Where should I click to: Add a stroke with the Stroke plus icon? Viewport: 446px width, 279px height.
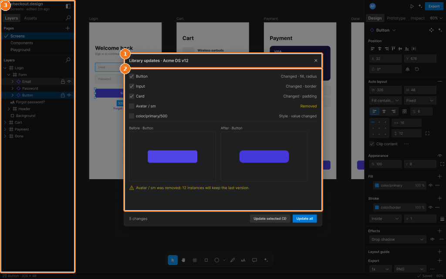click(440, 198)
